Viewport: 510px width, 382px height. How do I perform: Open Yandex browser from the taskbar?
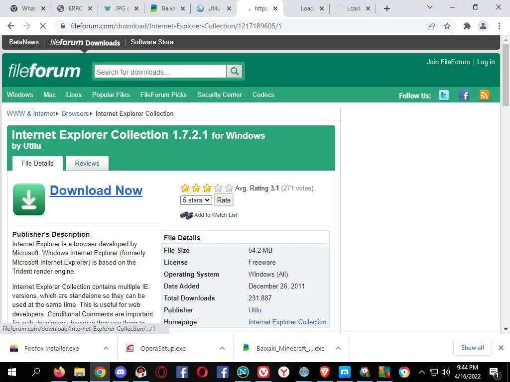283,372
